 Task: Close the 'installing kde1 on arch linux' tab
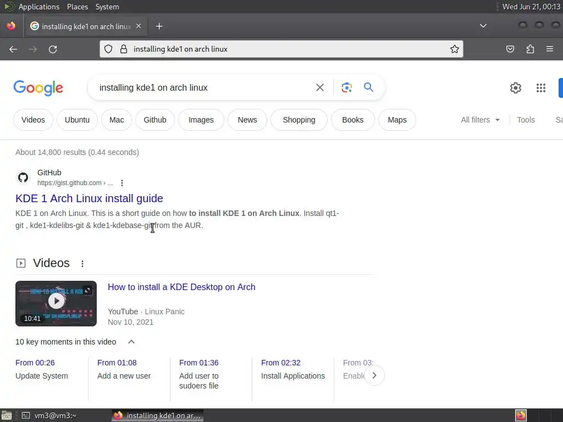(x=139, y=26)
